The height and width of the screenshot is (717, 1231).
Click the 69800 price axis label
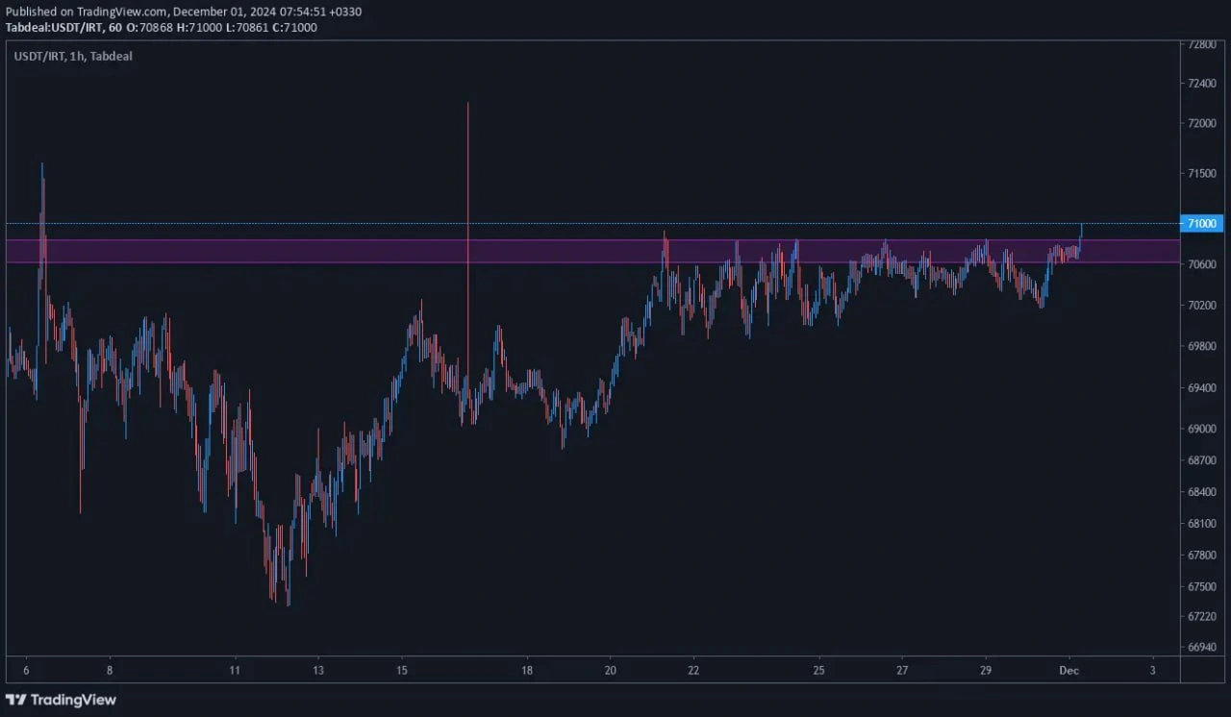[1202, 346]
